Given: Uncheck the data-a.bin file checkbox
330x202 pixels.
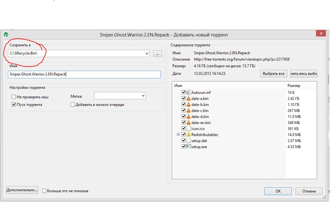Looking at the screenshot, I should tap(184, 98).
